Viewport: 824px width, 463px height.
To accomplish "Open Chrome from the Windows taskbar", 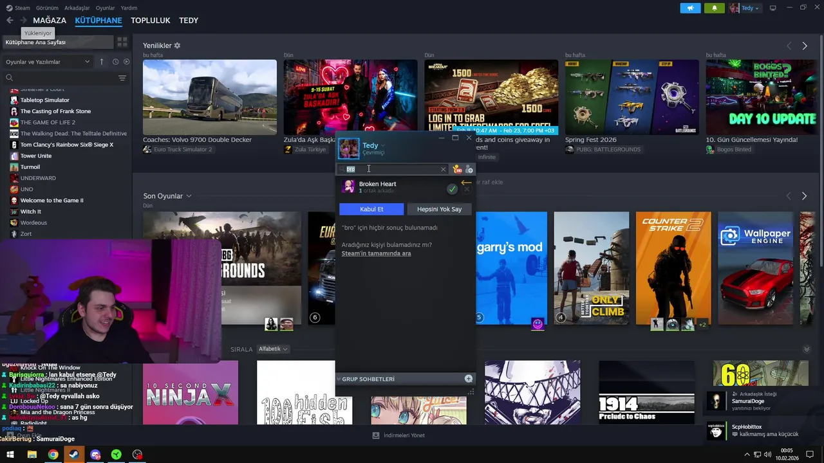I will pyautogui.click(x=53, y=455).
